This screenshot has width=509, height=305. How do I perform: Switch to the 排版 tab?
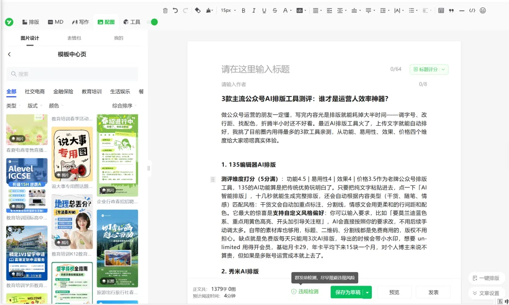[x=31, y=22]
